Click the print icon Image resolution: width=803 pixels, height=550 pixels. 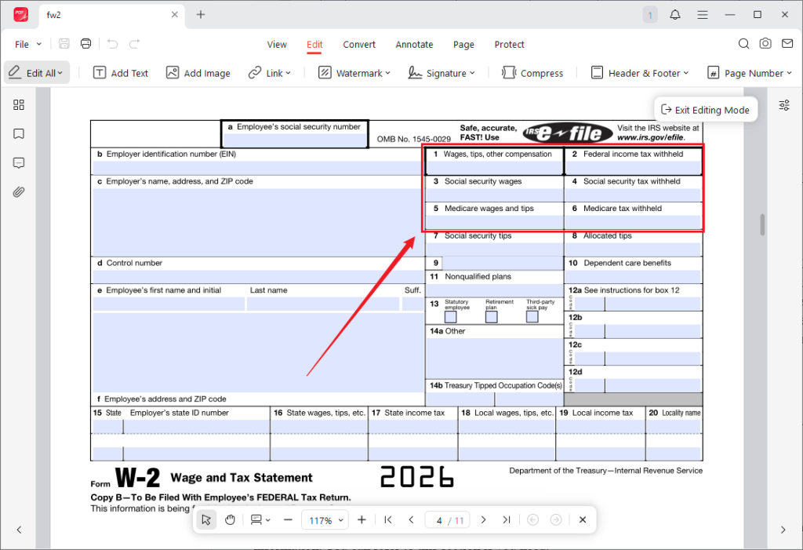coord(86,44)
